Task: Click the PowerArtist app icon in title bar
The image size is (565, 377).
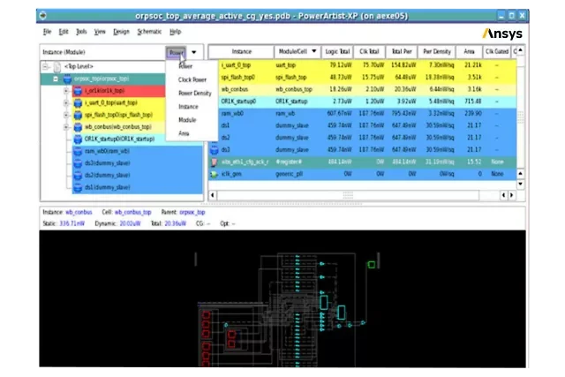Action: coord(43,16)
